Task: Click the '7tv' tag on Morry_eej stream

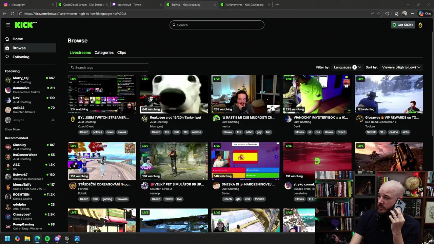Action: [185, 132]
